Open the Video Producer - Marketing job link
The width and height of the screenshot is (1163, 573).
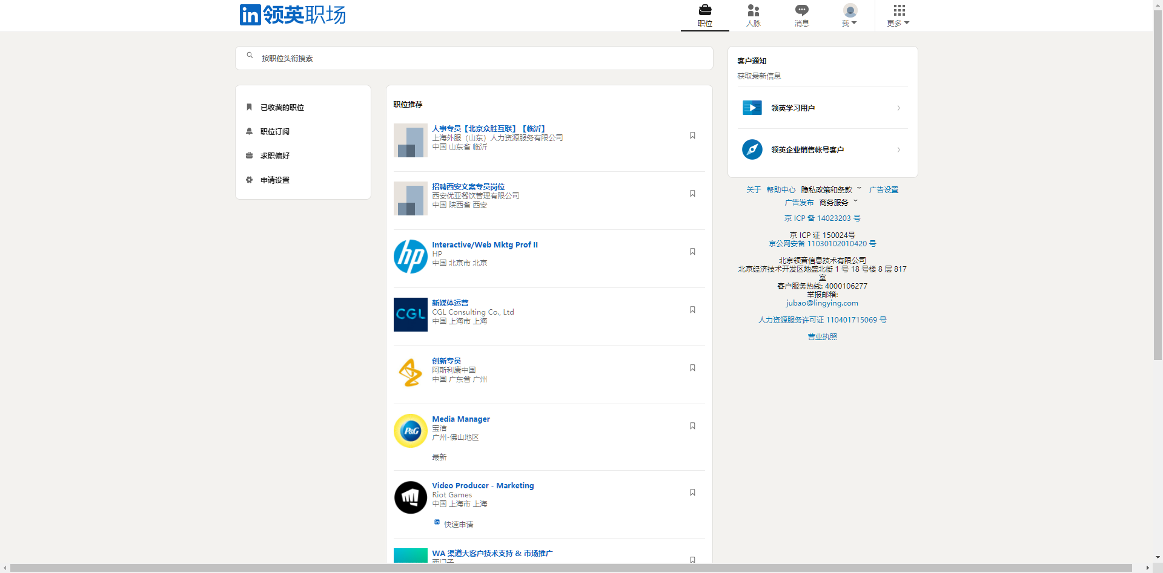pos(483,486)
